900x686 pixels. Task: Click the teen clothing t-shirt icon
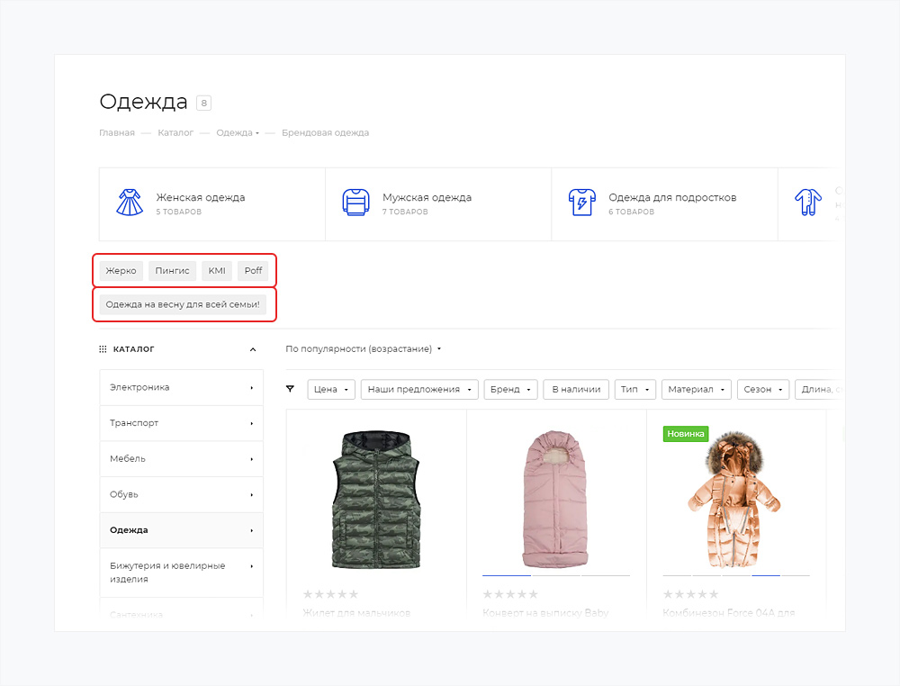[x=582, y=203]
